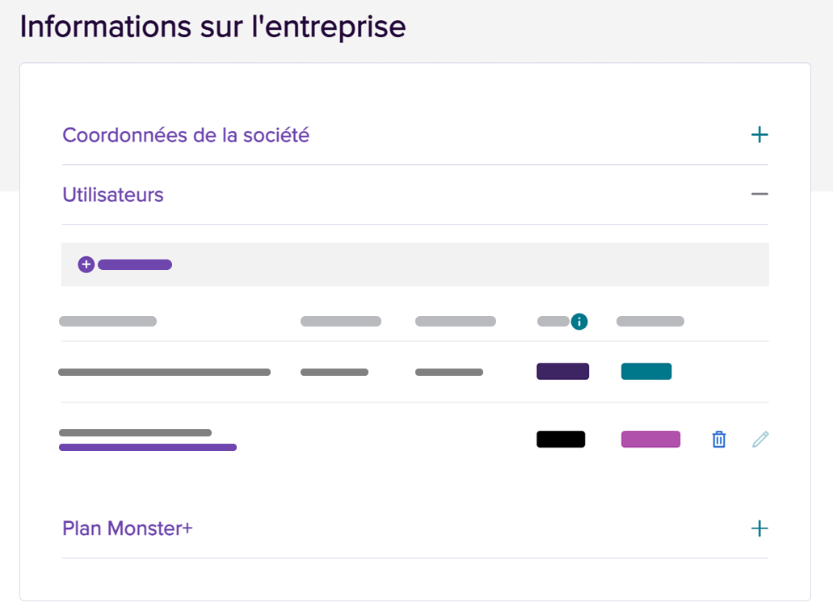Screen dimensions: 833x611
Task: Click the second user's gray name bar
Action: pos(135,432)
